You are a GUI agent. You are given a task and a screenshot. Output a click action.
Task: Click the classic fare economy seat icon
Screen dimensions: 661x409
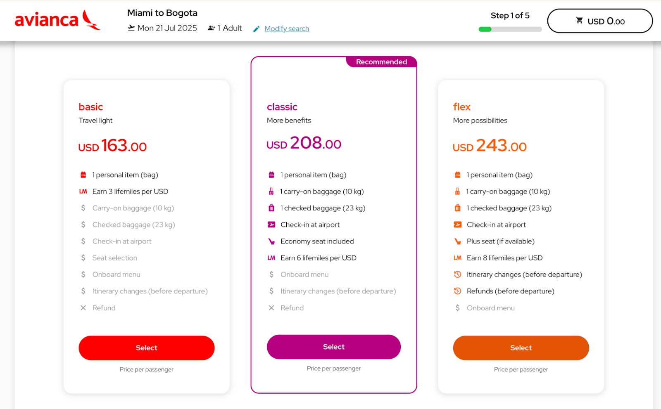coord(271,241)
